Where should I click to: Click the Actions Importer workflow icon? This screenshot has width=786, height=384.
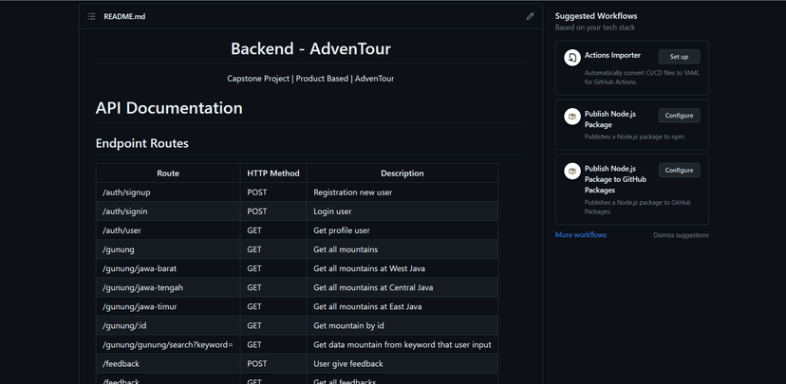point(572,57)
